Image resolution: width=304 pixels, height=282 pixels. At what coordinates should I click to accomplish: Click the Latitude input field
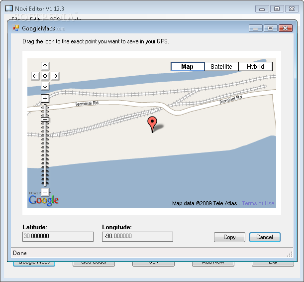pyautogui.click(x=58, y=236)
